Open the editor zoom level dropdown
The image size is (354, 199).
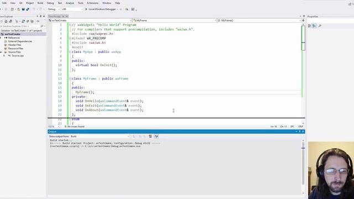point(54,127)
